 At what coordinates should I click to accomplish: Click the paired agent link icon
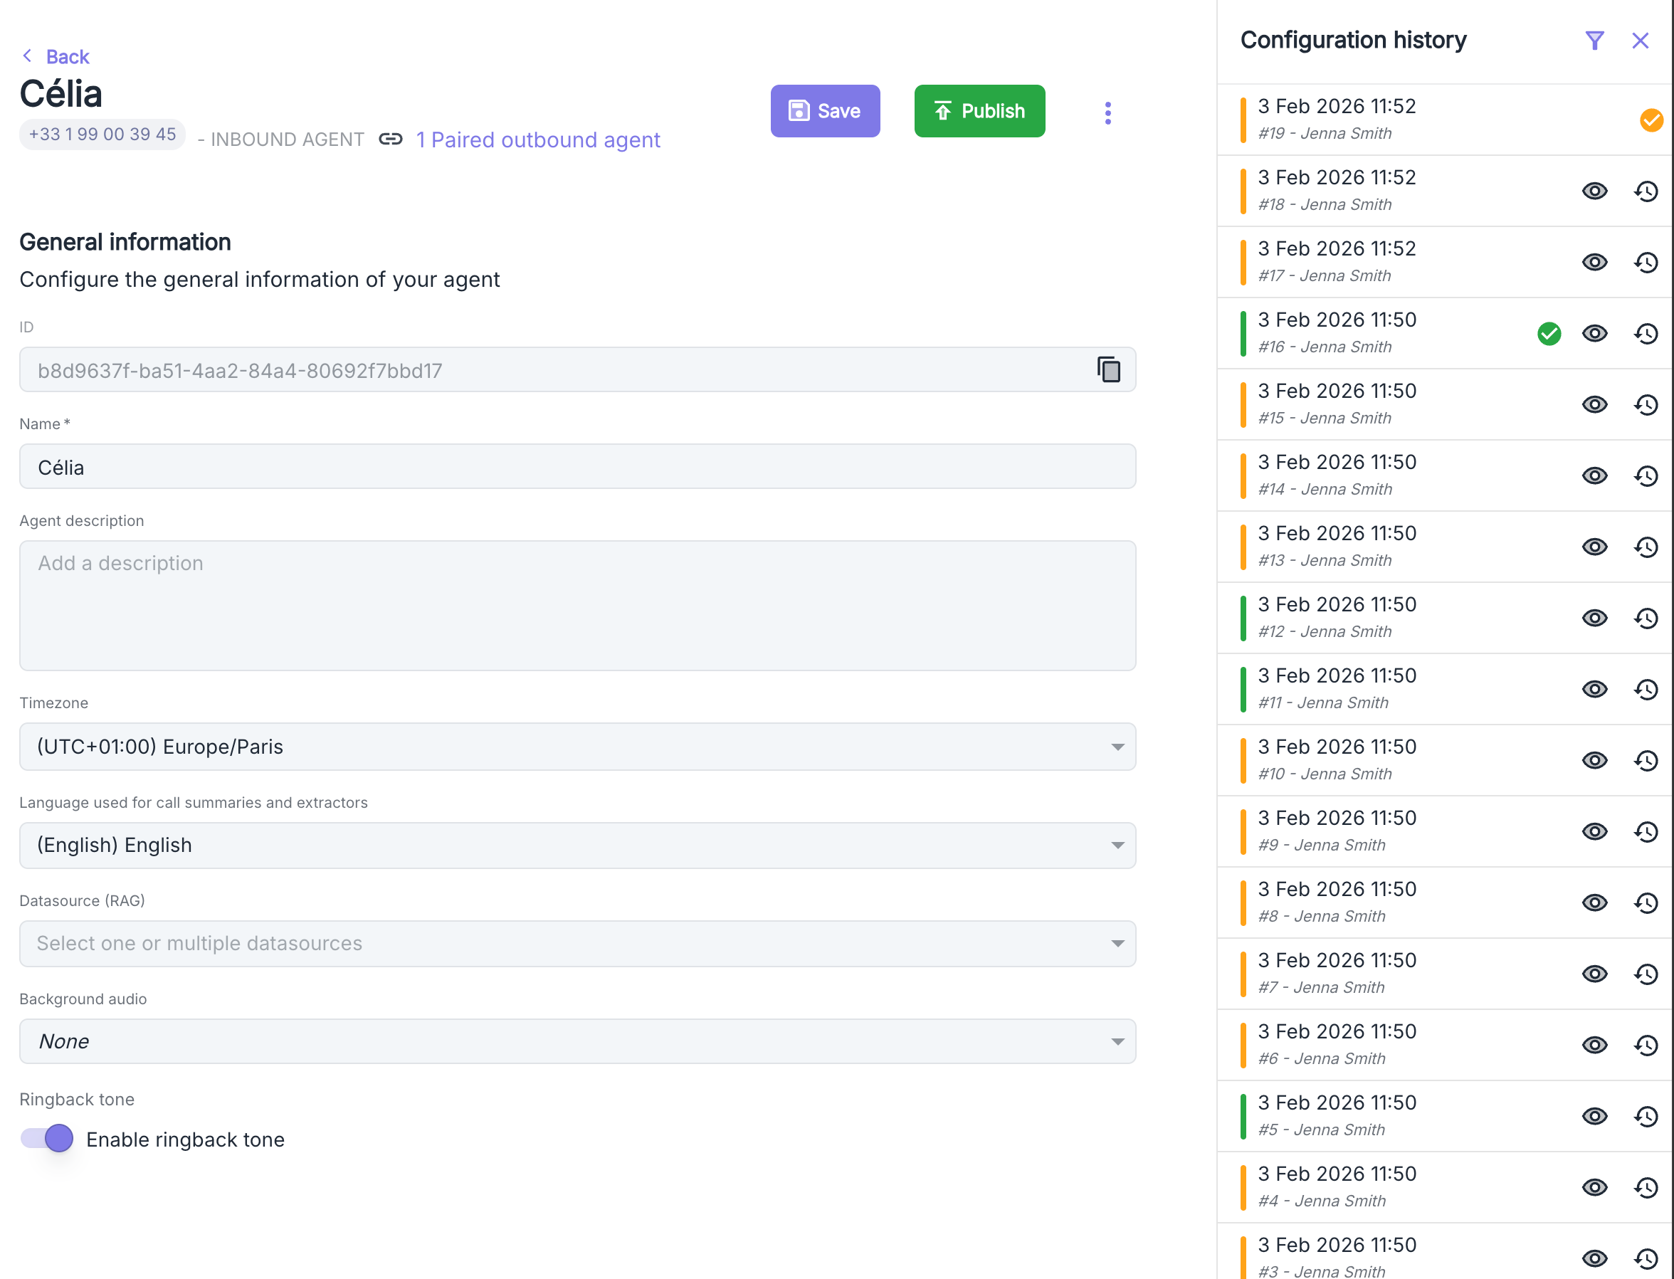(391, 140)
